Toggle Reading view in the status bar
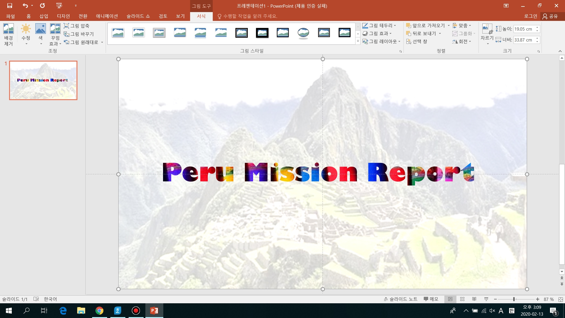Viewport: 565px width, 318px height. (x=474, y=299)
